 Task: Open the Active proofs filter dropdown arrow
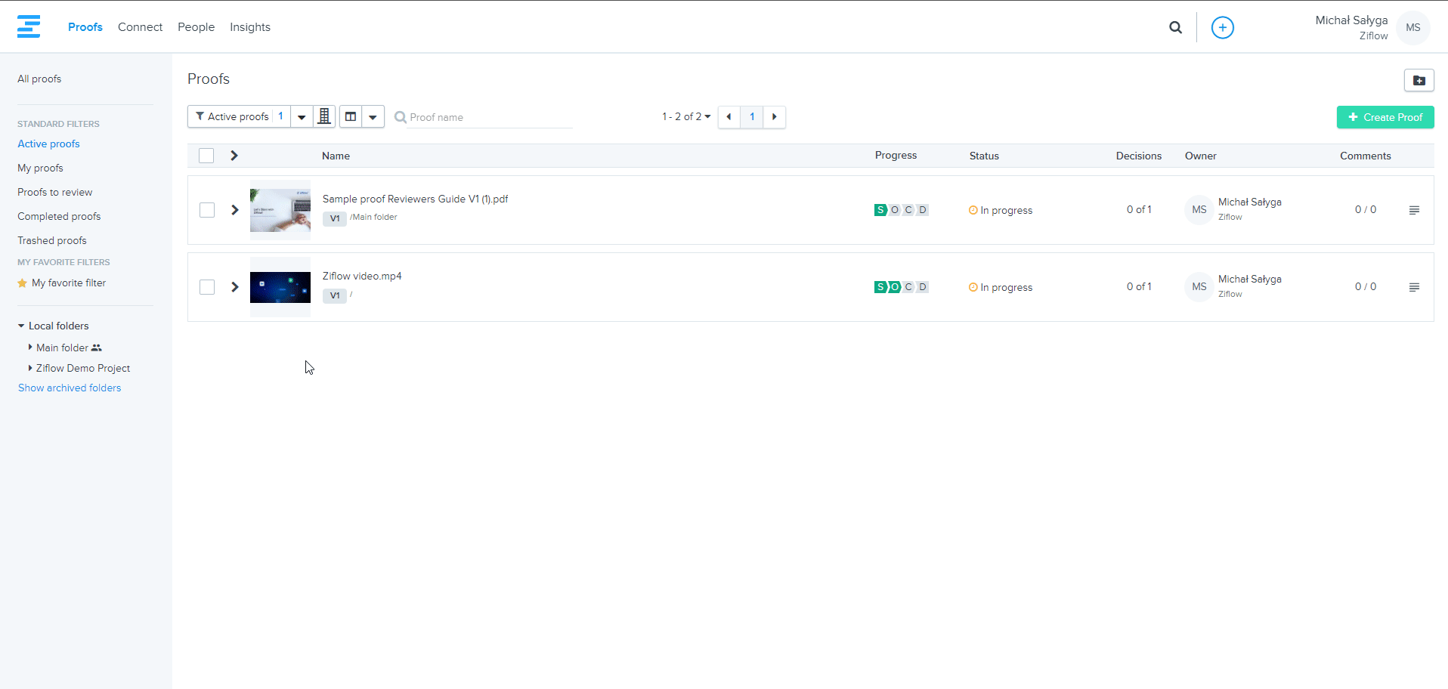click(x=302, y=116)
